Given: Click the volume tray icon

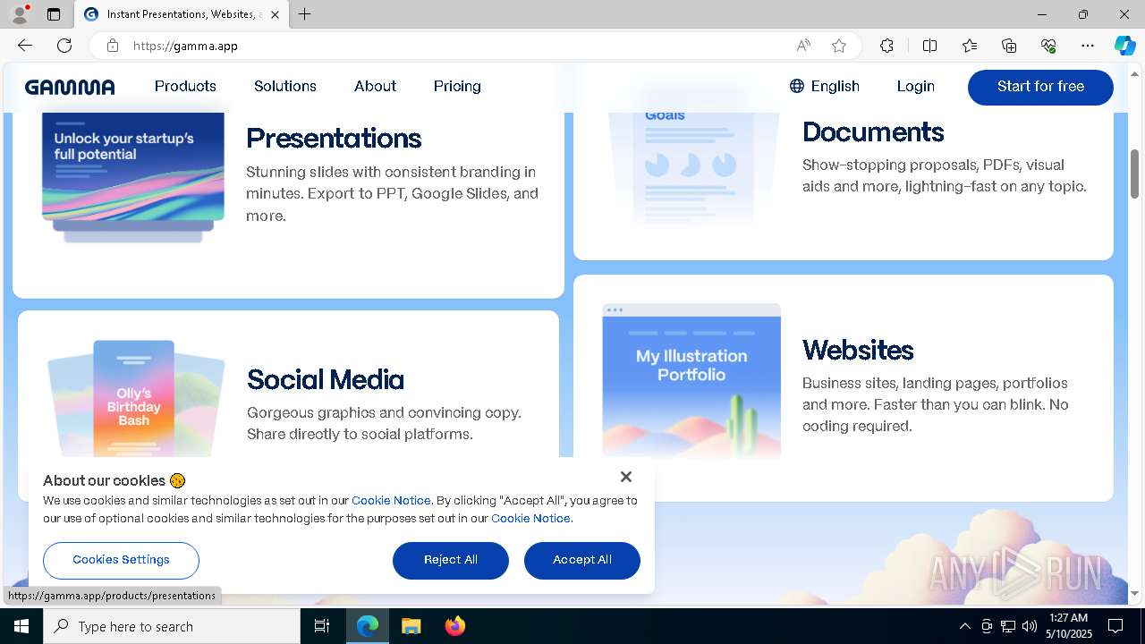Looking at the screenshot, I should (x=1030, y=626).
